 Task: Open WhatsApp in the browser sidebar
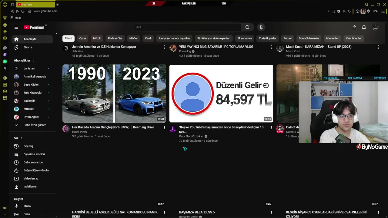[5, 61]
